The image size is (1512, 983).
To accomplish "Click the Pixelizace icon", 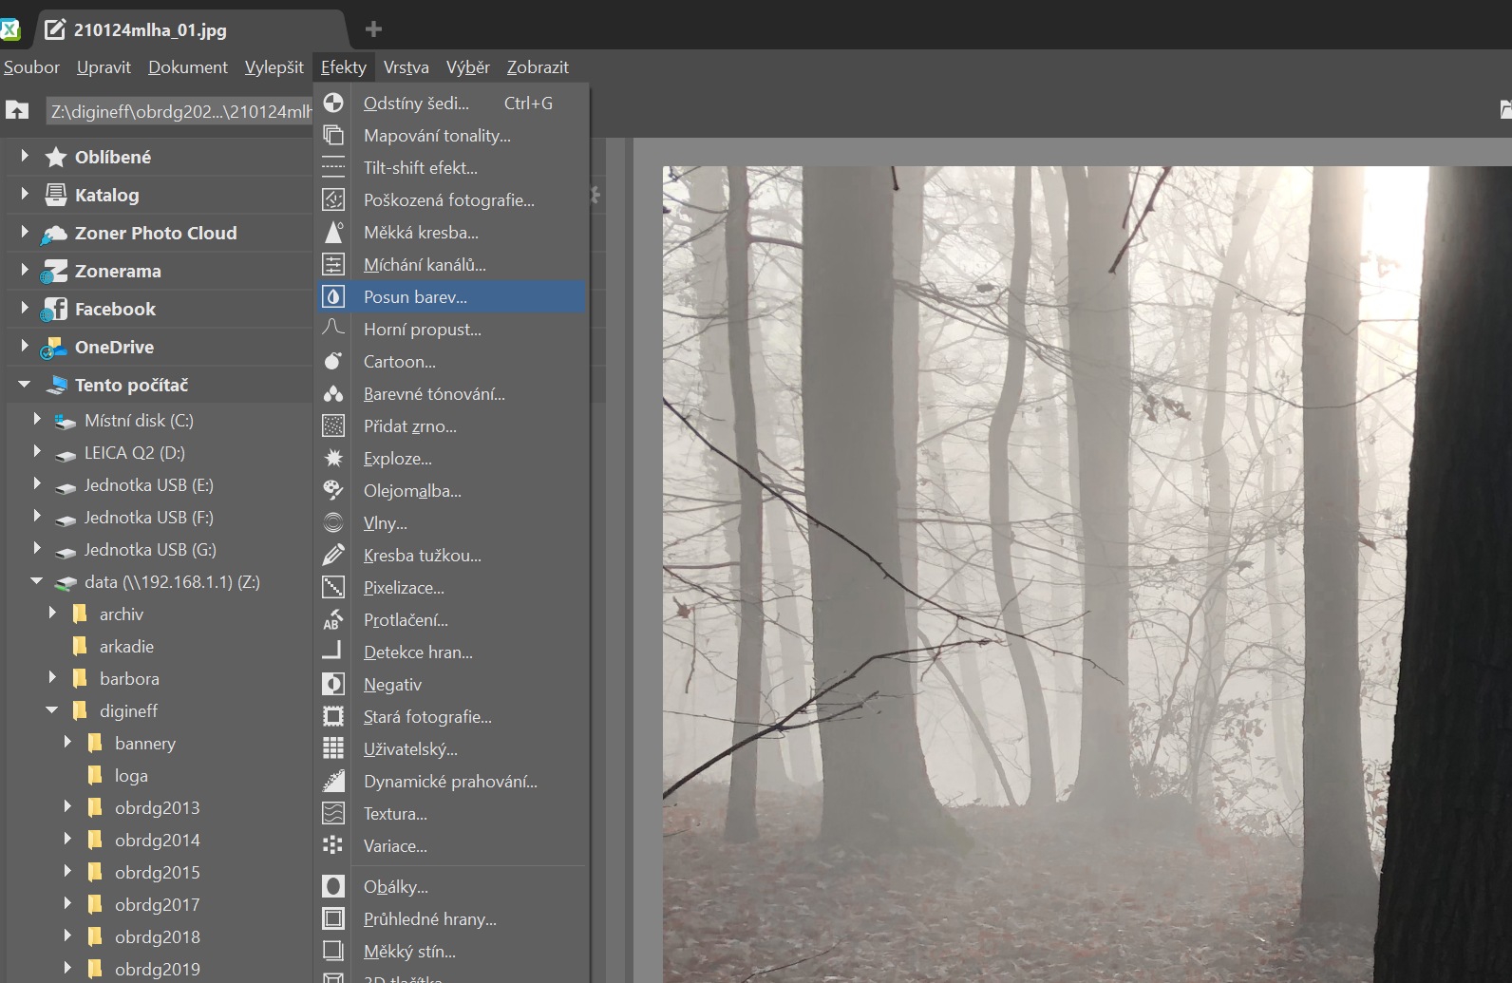I will pyautogui.click(x=333, y=587).
